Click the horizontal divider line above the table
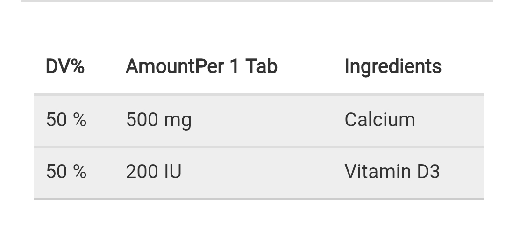This screenshot has height=240, width=513. [x=256, y=1]
